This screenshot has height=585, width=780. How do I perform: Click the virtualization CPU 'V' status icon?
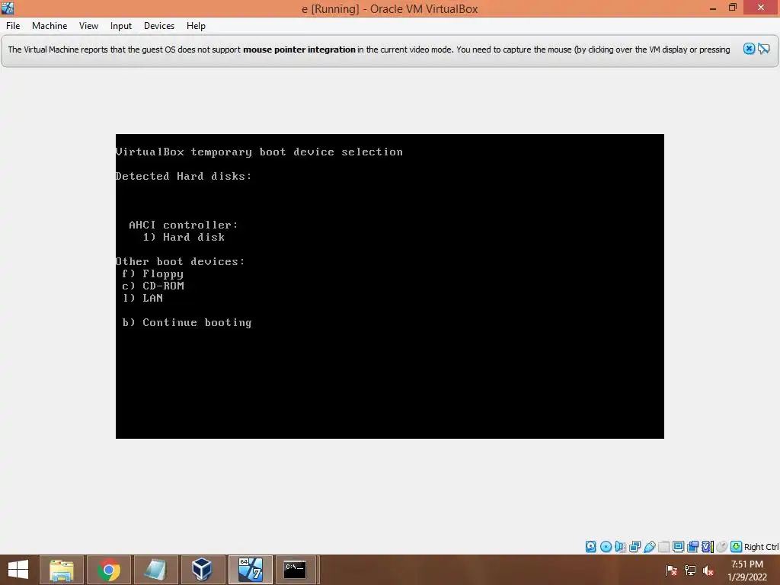click(708, 547)
